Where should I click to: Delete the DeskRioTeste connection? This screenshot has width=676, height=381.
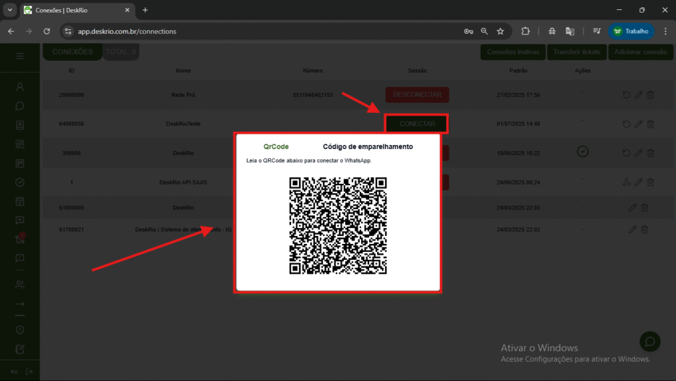650,124
